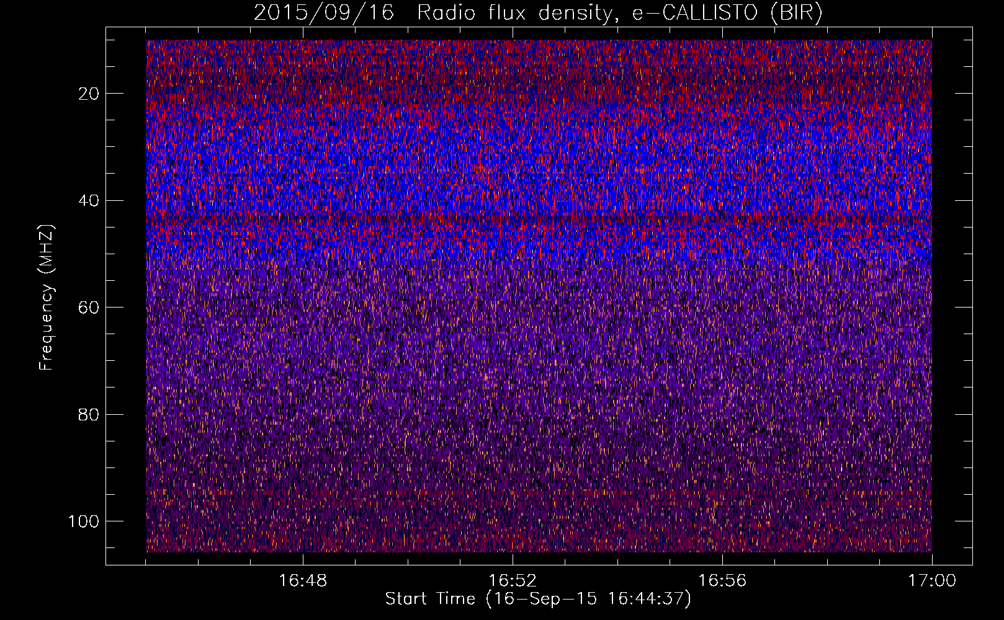Screen dimensions: 1004x620
Task: Click the 100 MHz frequency tick label
Action: click(x=84, y=521)
